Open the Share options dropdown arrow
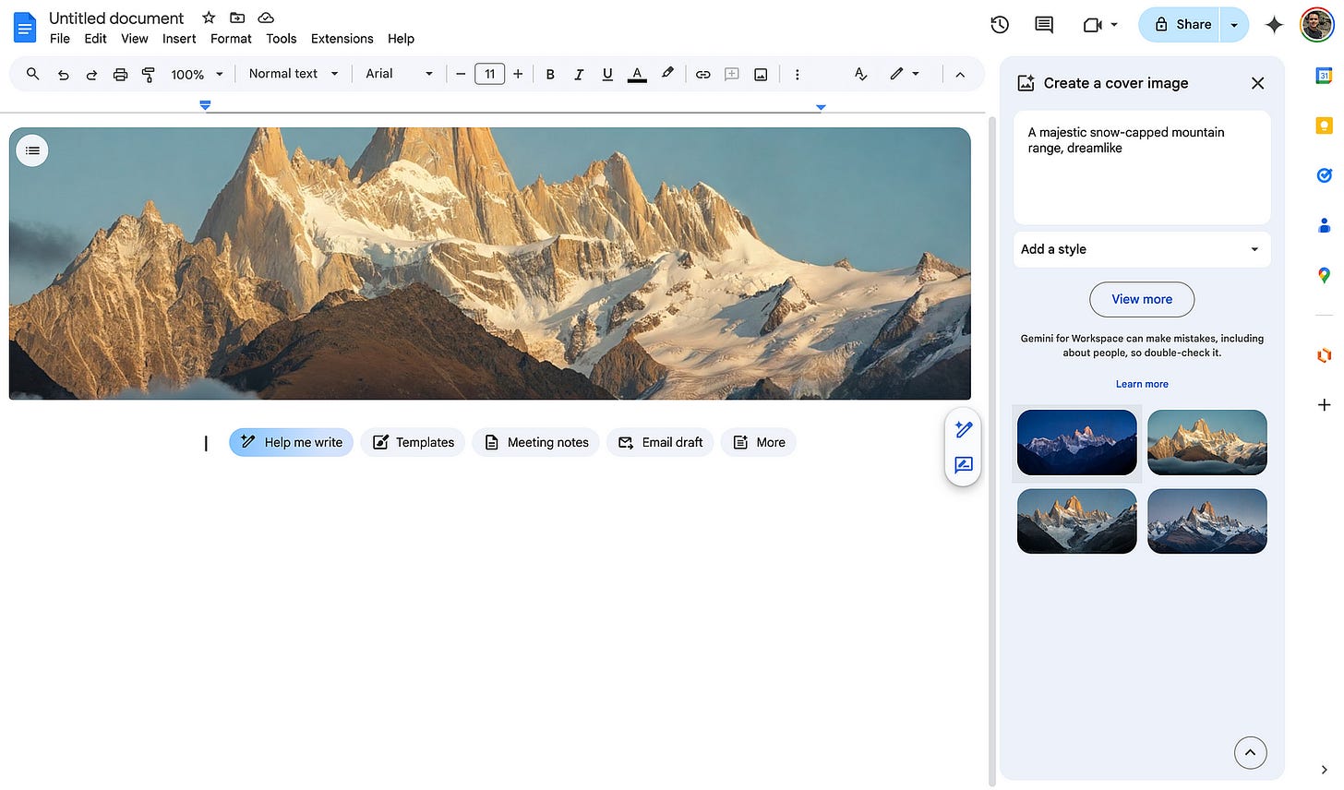This screenshot has width=1344, height=790. tap(1234, 25)
